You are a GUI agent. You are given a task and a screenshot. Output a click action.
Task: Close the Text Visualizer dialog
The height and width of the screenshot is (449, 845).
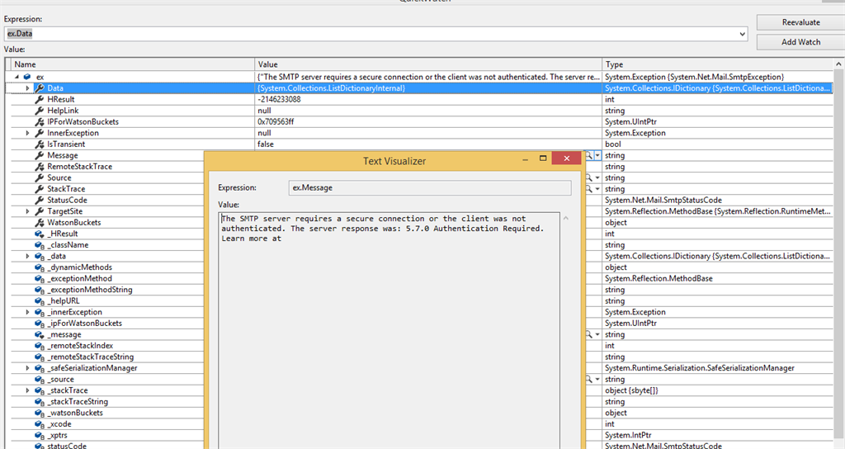(566, 158)
